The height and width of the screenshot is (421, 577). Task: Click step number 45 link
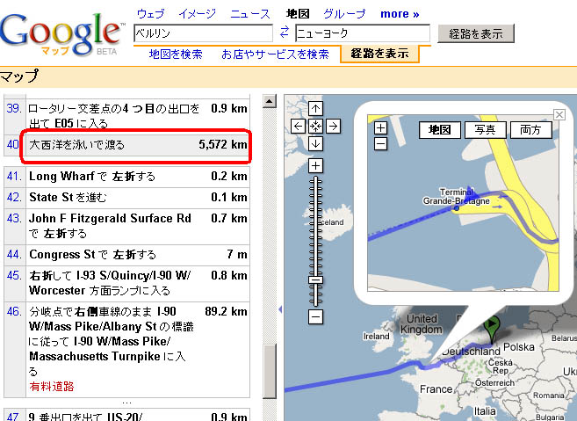point(14,275)
